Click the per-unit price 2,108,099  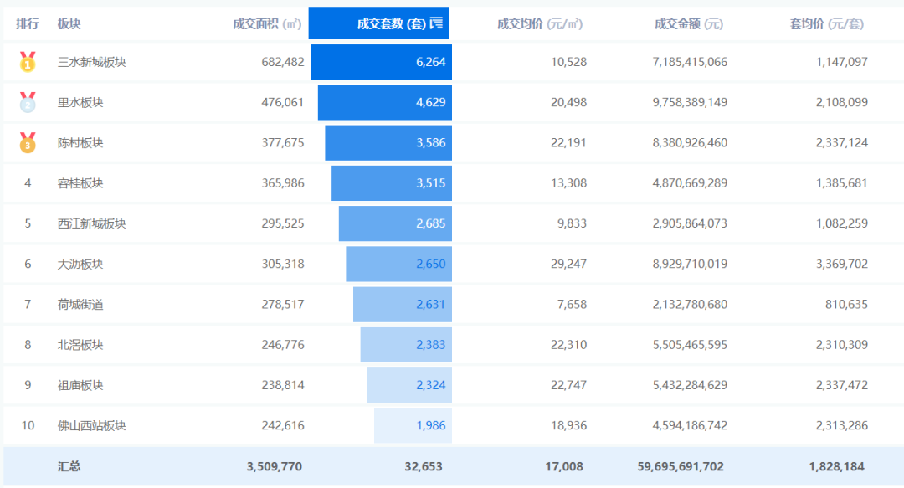(842, 103)
